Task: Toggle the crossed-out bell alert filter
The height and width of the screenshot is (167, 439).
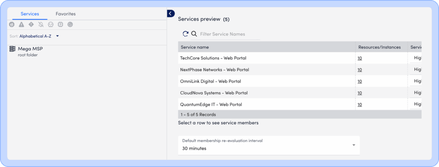Action: (41, 24)
